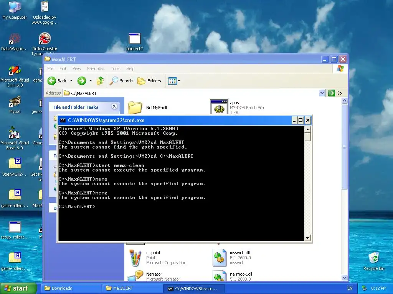Screen dimensions: 393x294
Task: Click the Windows flag logo in Explorer
Action: [x=340, y=69]
